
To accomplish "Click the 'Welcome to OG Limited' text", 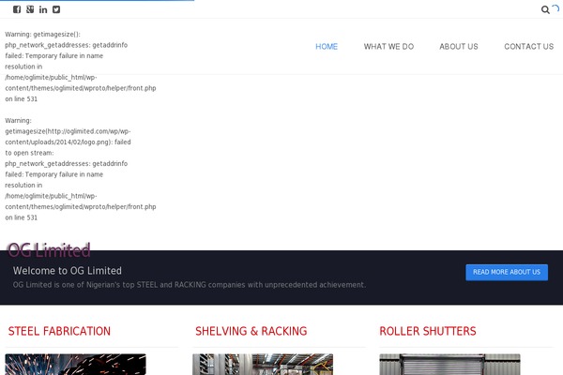I will (x=68, y=271).
